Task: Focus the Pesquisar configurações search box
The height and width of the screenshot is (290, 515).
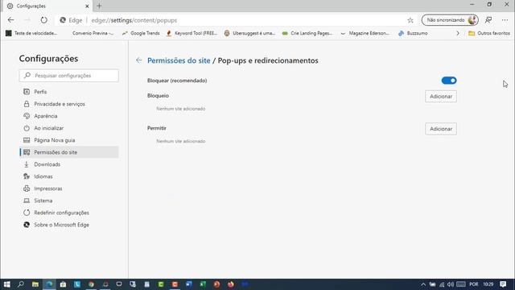Action: [x=69, y=76]
